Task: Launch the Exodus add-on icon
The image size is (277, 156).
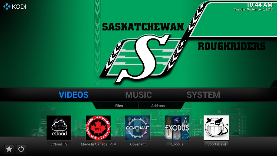Action: [x=177, y=128]
